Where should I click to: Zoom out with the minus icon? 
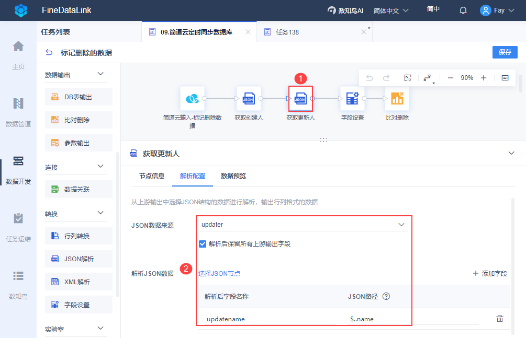[x=450, y=78]
